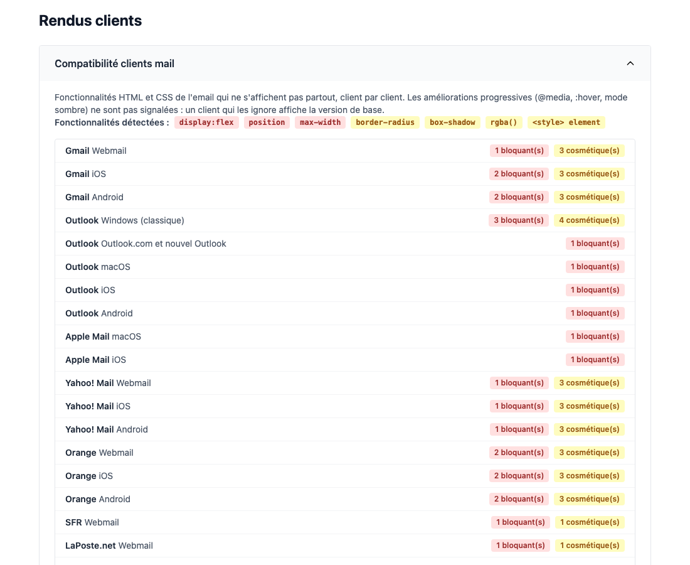
Task: Click Yahoo! Mail iOS's 1 bloquant(s) badge
Action: pos(519,406)
